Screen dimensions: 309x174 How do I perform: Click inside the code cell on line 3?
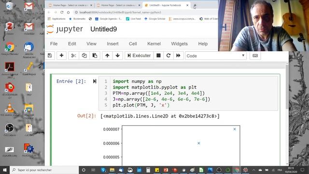pyautogui.click(x=159, y=93)
